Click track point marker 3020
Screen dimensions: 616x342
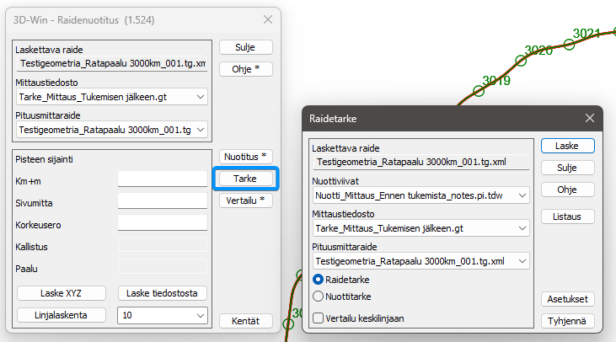(521, 61)
